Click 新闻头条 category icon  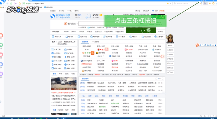click(53, 37)
